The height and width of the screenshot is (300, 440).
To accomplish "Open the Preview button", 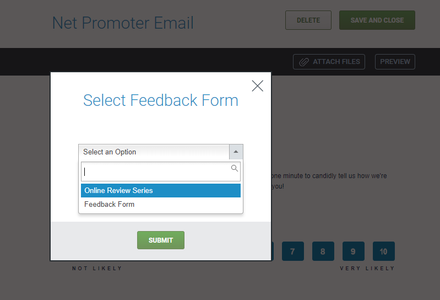I will [395, 62].
